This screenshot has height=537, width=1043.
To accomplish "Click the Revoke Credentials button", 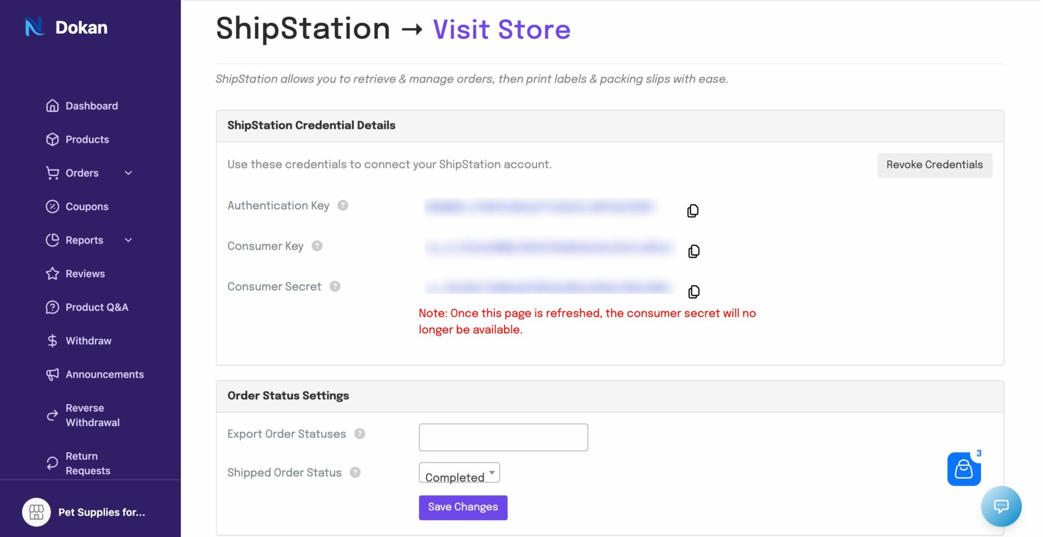I will 934,165.
